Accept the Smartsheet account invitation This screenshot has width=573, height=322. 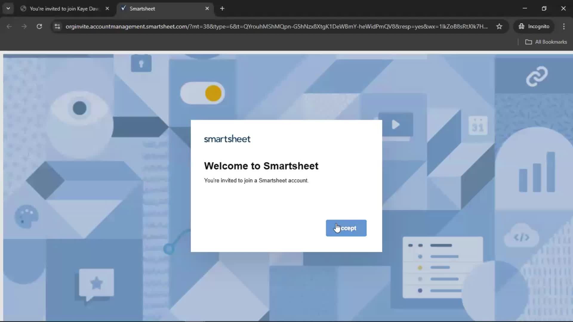pos(346,228)
